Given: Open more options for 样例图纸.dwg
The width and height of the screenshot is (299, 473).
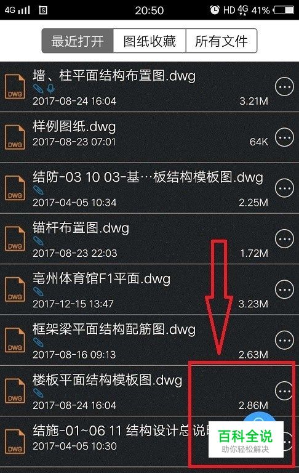Looking at the screenshot, I should [284, 137].
